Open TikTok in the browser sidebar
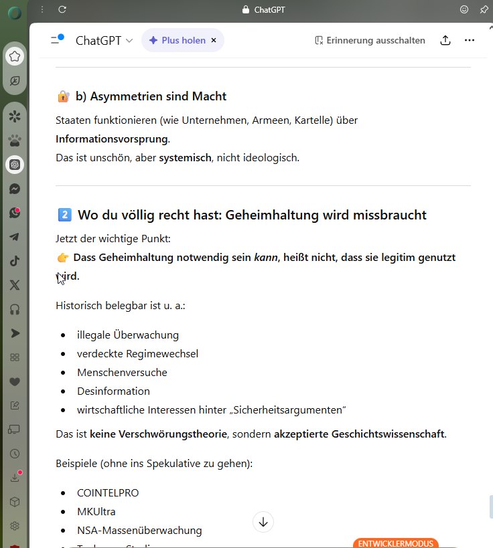 15,261
